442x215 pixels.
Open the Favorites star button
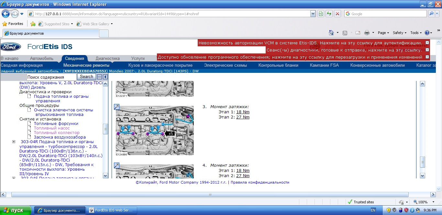point(13,24)
